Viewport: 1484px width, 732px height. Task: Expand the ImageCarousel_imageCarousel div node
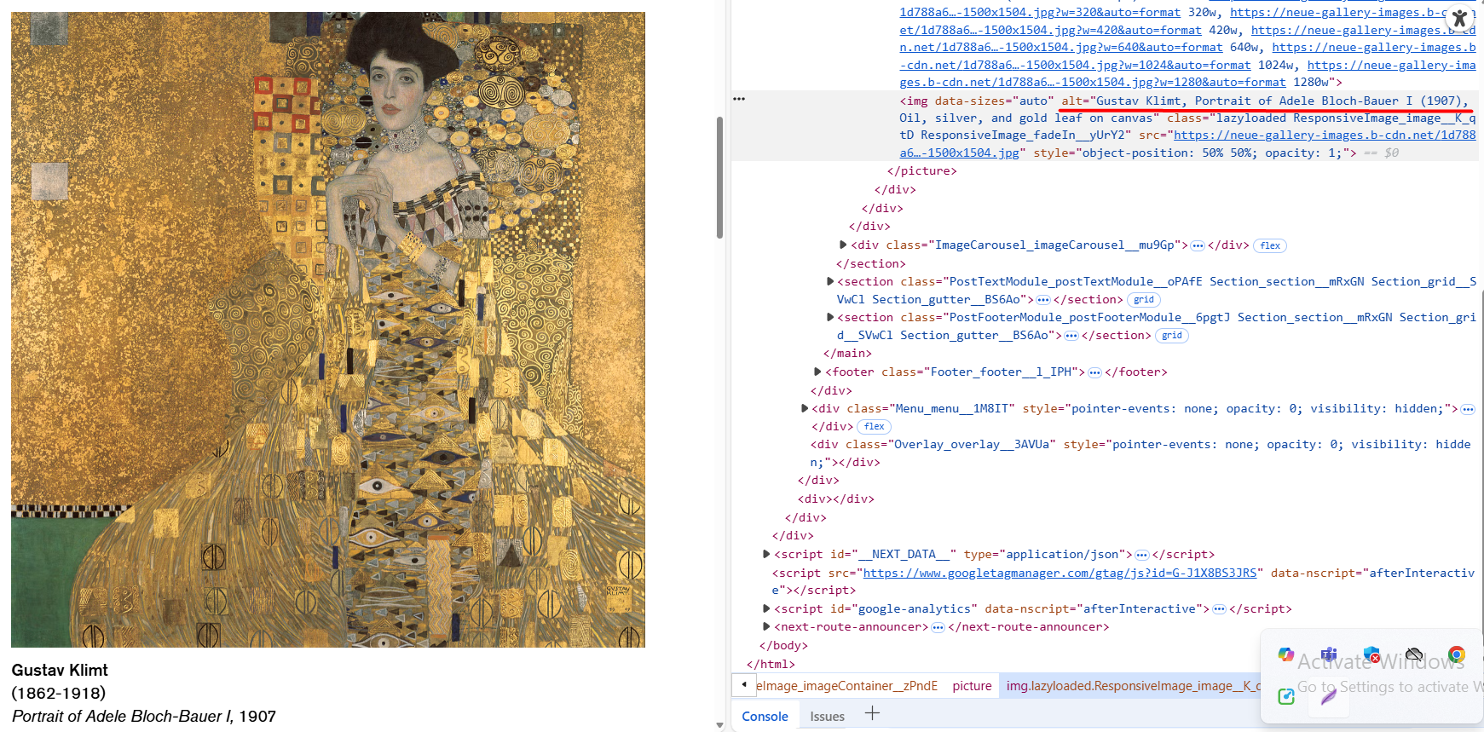click(844, 245)
